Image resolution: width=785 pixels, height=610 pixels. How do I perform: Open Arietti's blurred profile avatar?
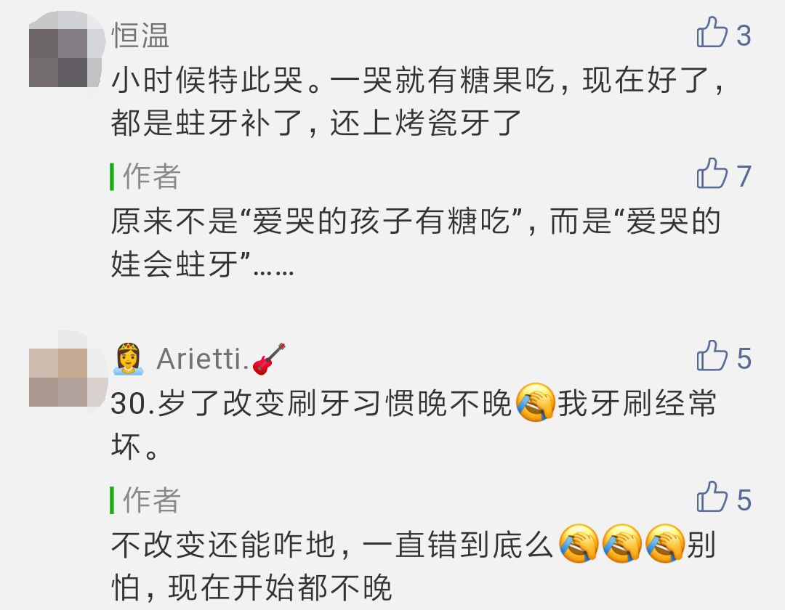68,376
